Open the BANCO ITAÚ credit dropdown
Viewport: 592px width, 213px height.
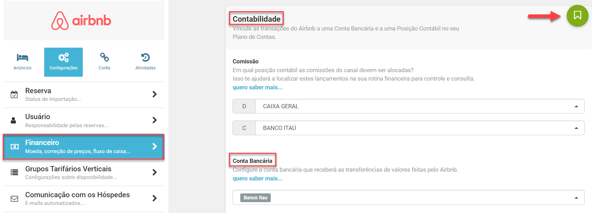click(419, 128)
